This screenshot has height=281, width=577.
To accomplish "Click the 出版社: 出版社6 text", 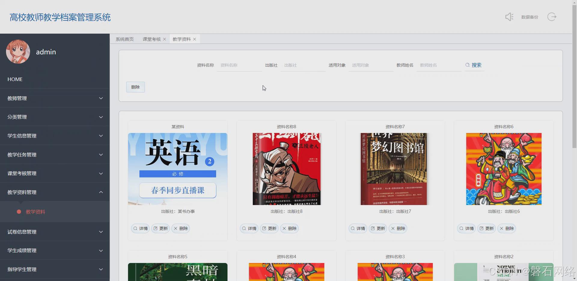I will pos(504,211).
